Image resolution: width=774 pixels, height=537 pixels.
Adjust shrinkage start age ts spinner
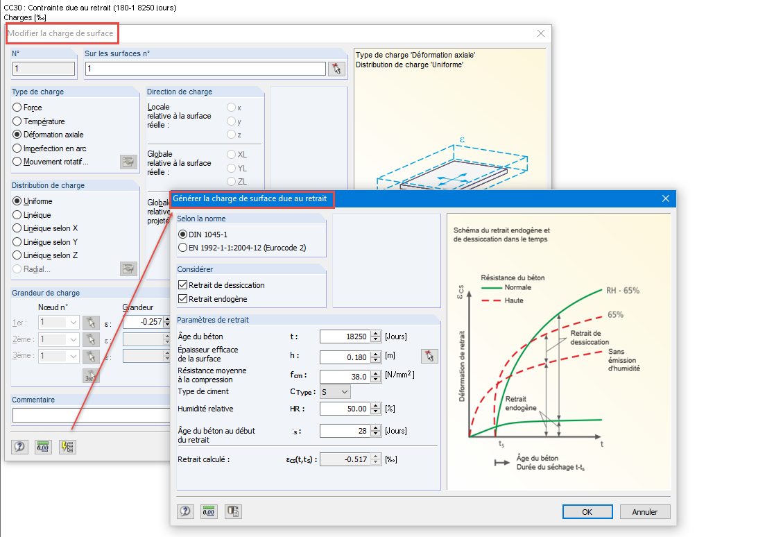click(x=376, y=431)
